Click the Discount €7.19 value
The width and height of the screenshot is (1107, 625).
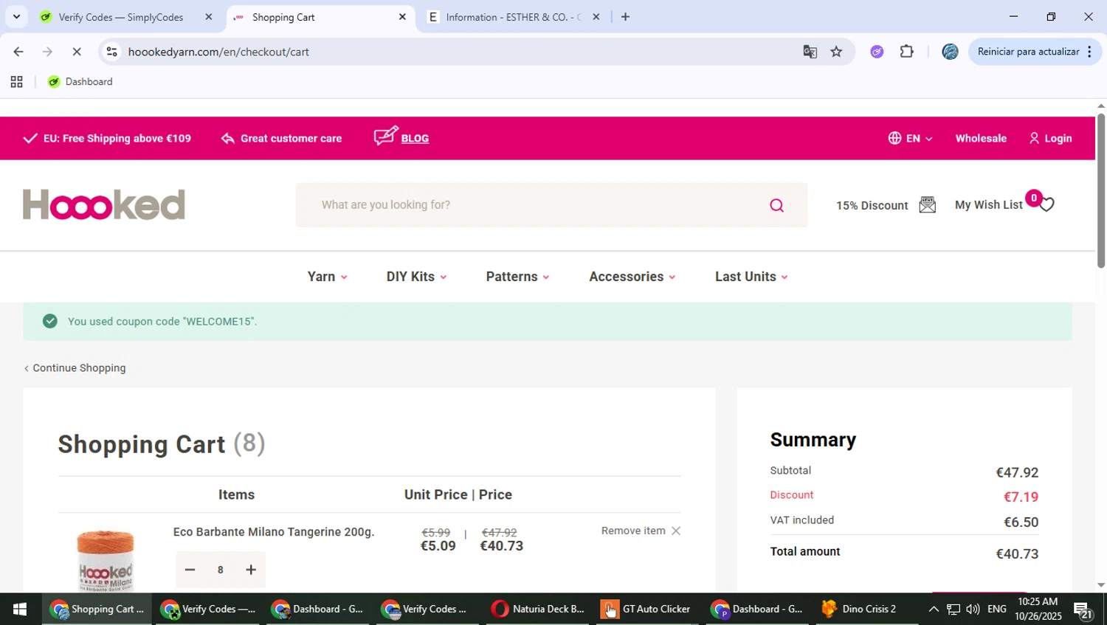1021,497
